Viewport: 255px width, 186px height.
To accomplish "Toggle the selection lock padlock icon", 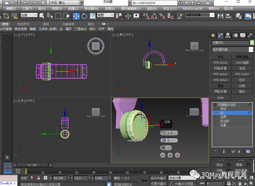I will coord(39,178).
